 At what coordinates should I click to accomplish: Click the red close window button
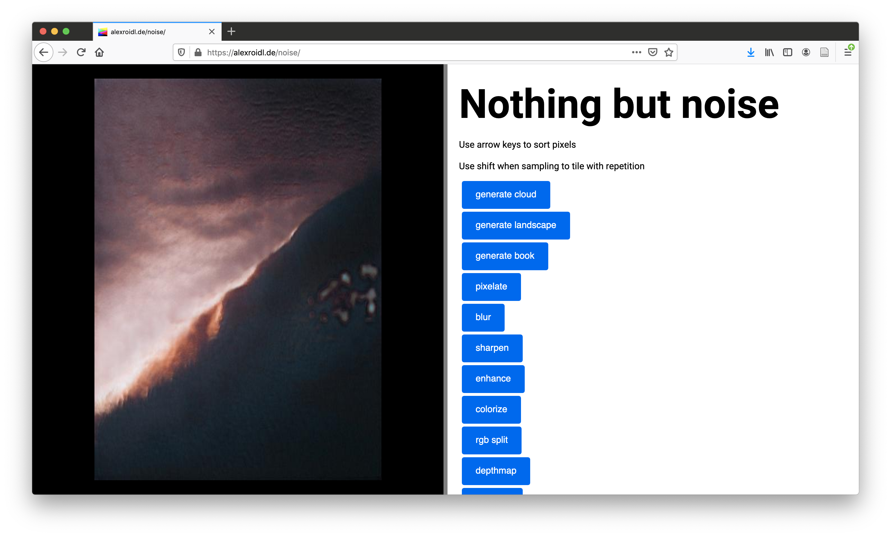click(x=43, y=32)
